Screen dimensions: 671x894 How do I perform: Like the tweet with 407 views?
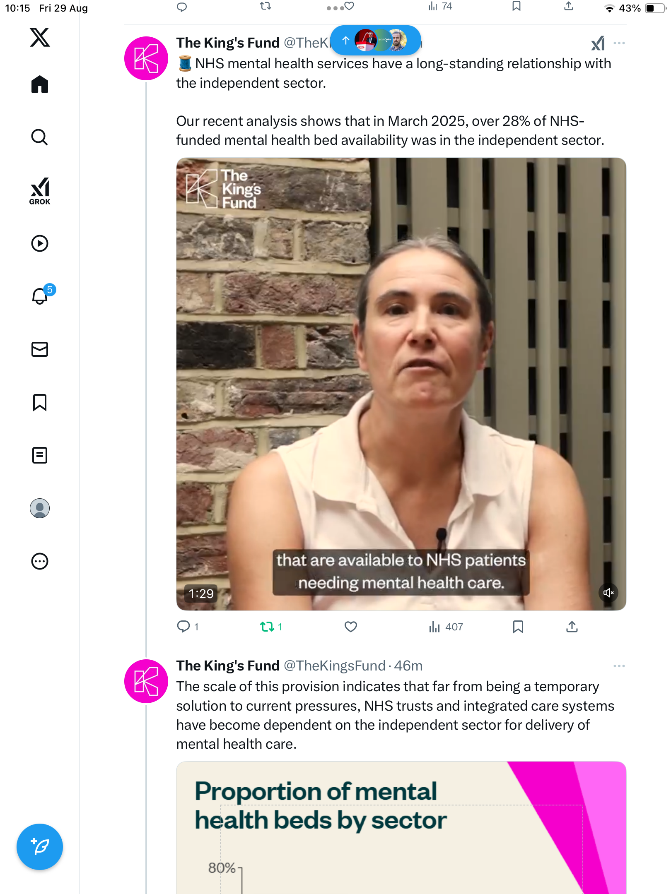[x=350, y=627]
